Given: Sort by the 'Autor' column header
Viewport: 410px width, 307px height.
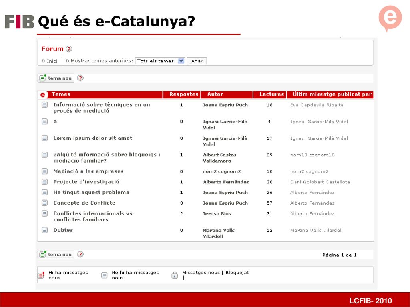Looking at the screenshot, I should coord(215,94).
